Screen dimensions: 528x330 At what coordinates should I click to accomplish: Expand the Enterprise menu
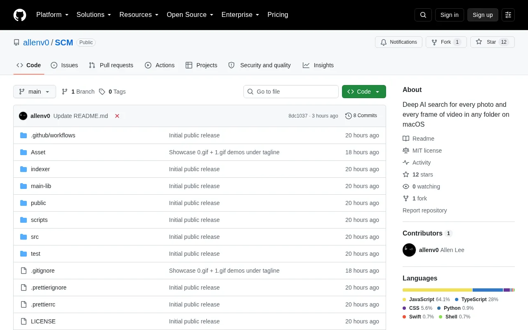(240, 15)
